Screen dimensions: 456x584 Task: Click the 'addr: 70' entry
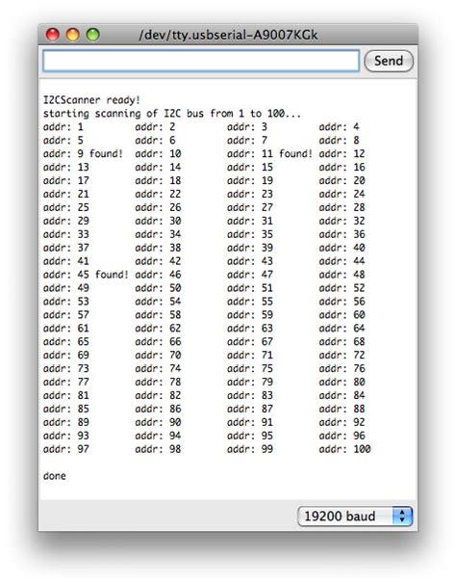[158, 355]
